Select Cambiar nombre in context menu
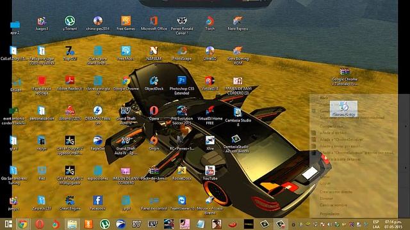410x230 pixels. 333,205
